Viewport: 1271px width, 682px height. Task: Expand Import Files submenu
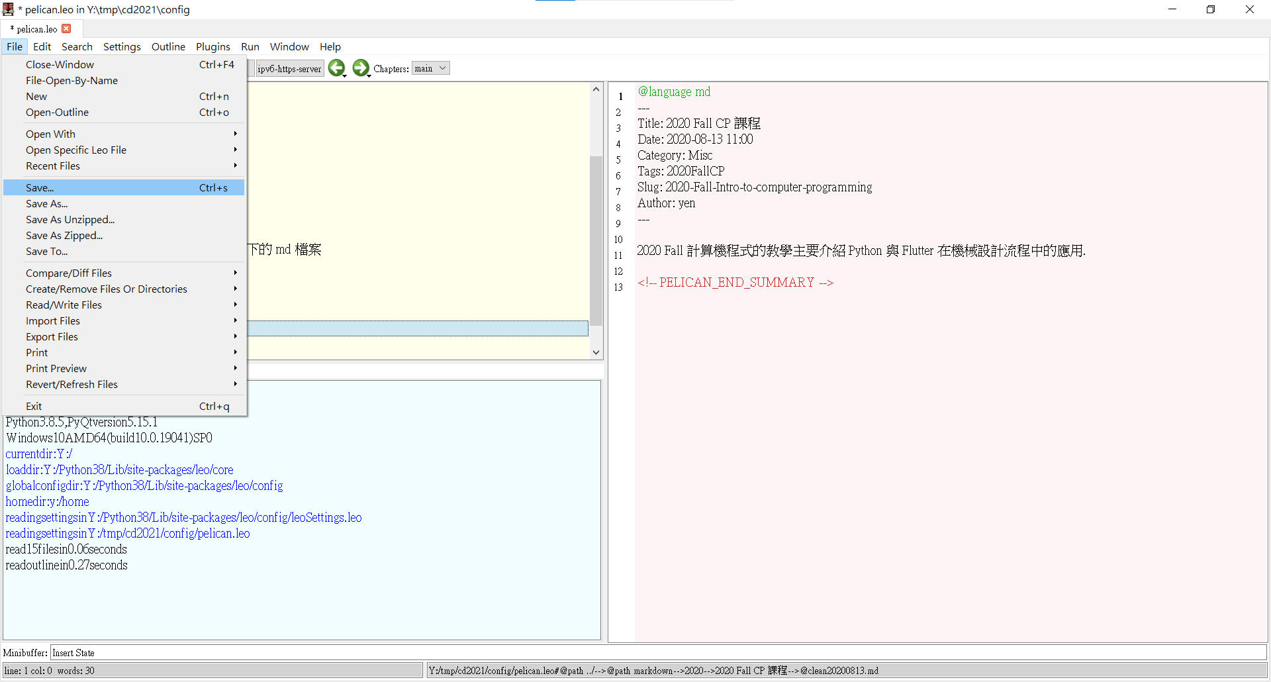pyautogui.click(x=124, y=320)
